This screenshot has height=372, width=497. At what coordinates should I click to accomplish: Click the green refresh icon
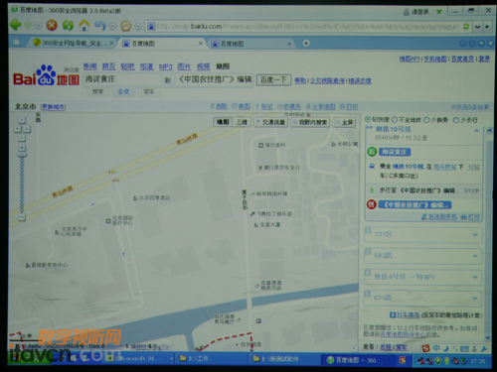68,25
